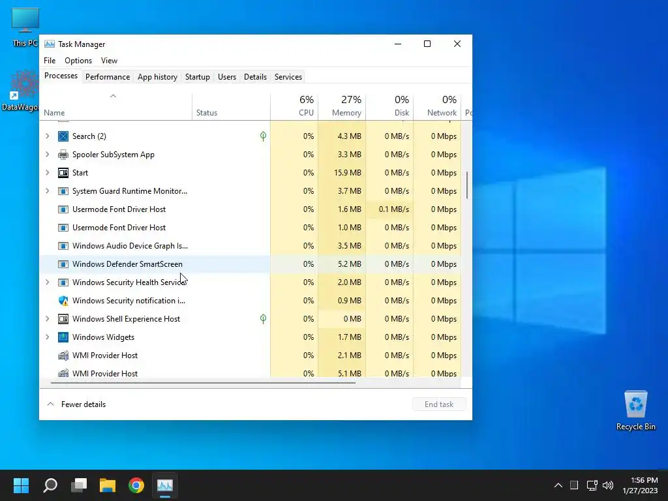Switch to the Details tab
The width and height of the screenshot is (668, 501).
(x=255, y=77)
